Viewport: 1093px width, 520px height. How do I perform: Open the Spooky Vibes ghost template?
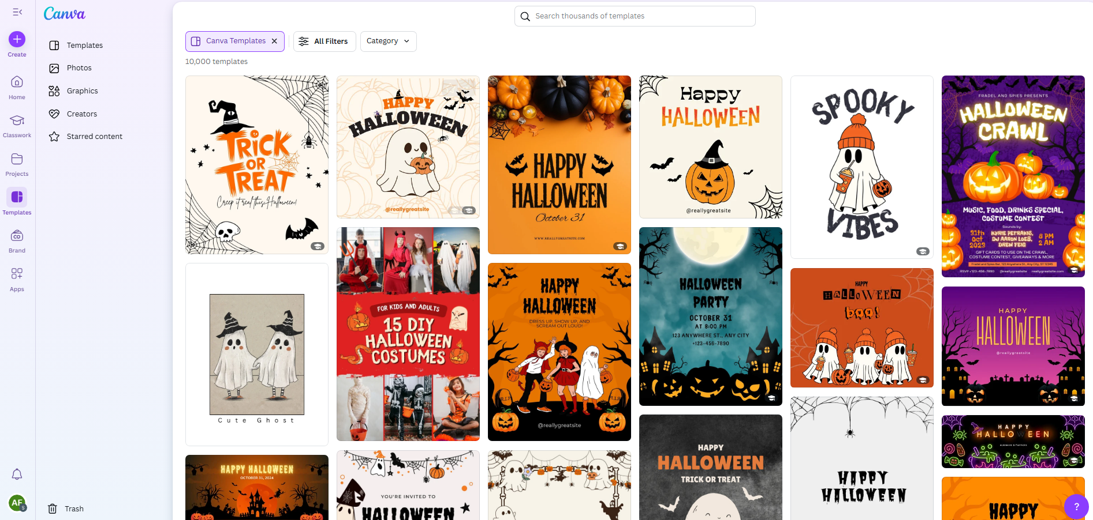coord(861,167)
